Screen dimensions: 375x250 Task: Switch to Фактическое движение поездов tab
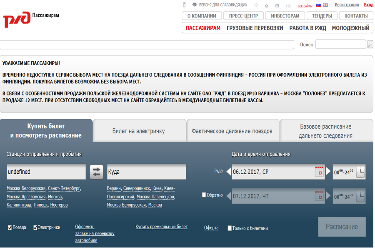[x=232, y=131]
